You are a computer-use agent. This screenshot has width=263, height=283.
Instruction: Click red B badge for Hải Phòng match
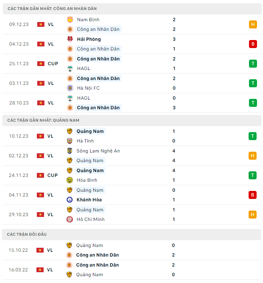click(253, 44)
